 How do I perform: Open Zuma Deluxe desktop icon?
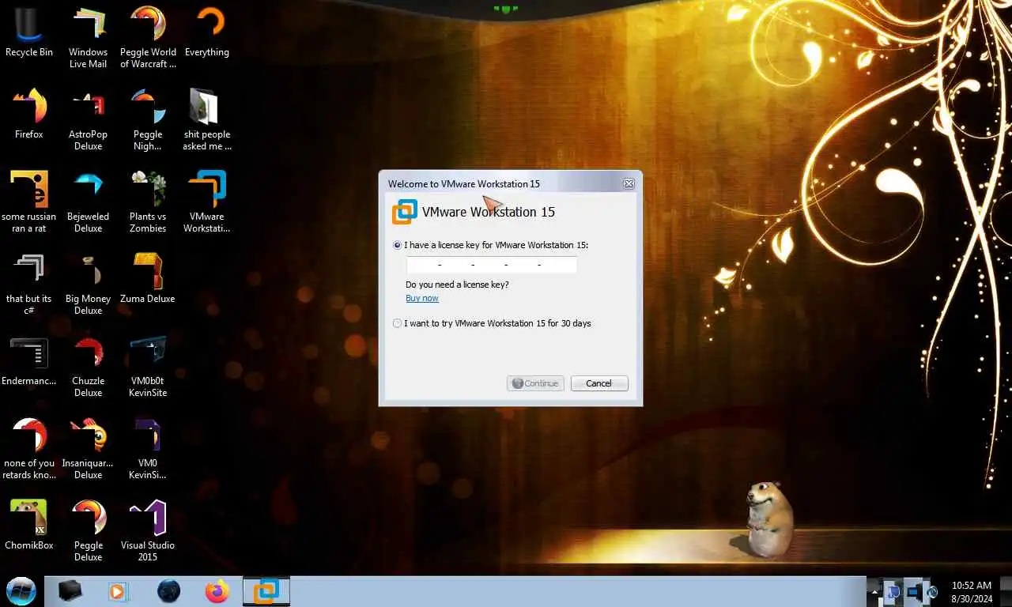point(148,278)
